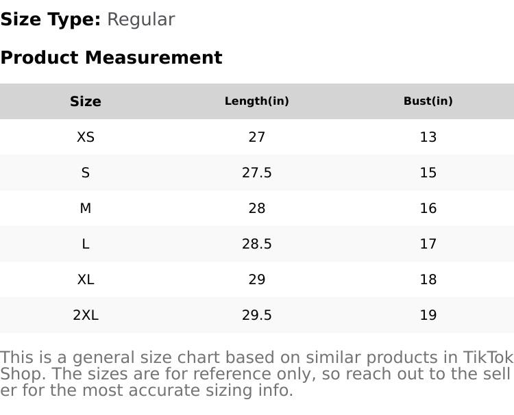
Task: Click the bust value 16
Action: coord(428,208)
